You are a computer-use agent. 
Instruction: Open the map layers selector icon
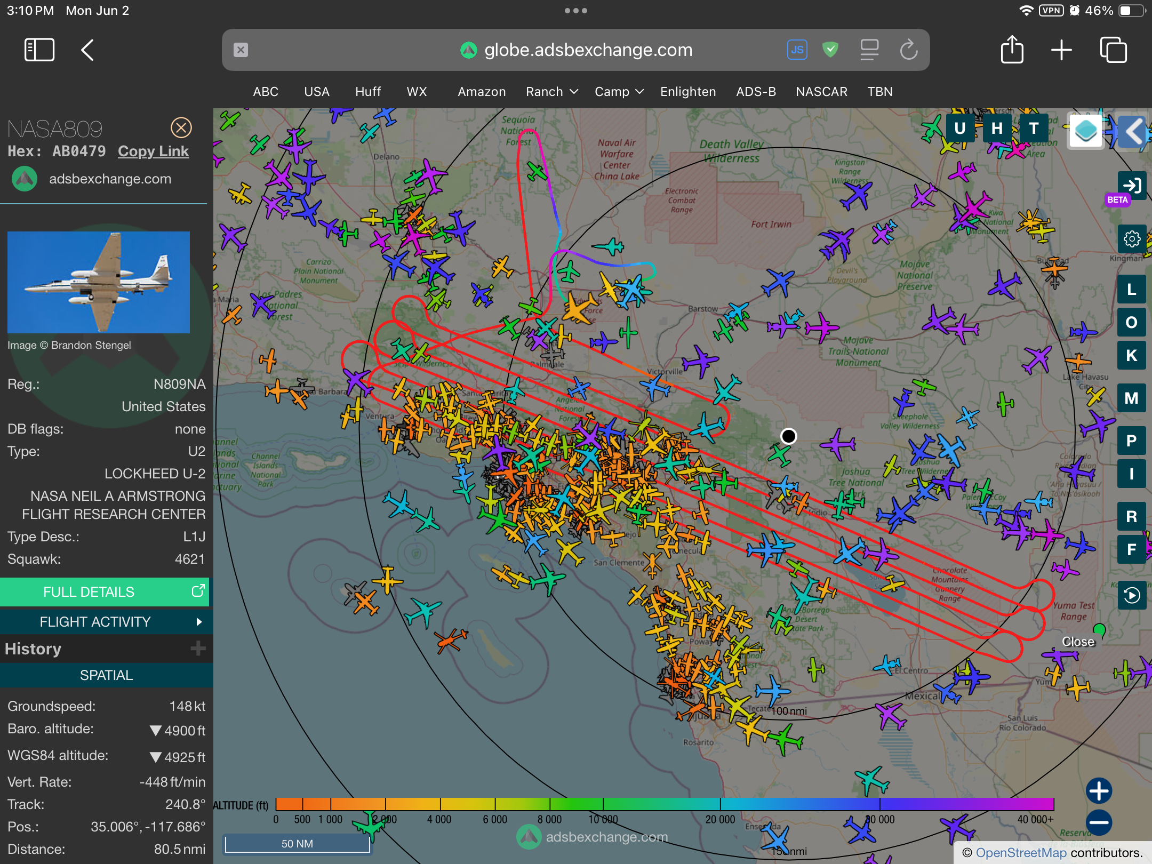tap(1085, 131)
